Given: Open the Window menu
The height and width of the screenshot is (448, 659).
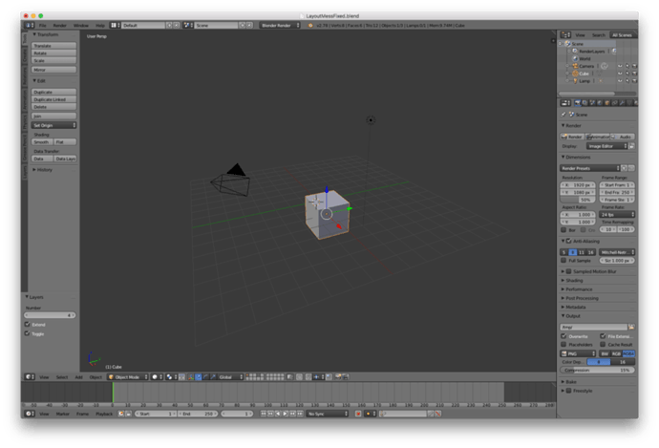Looking at the screenshot, I should pos(80,25).
